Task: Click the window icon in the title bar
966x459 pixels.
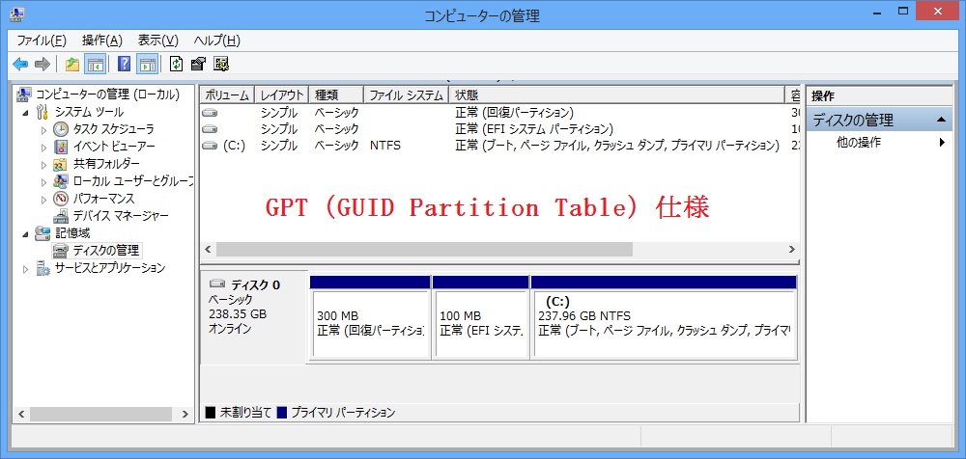Action: tap(16, 13)
